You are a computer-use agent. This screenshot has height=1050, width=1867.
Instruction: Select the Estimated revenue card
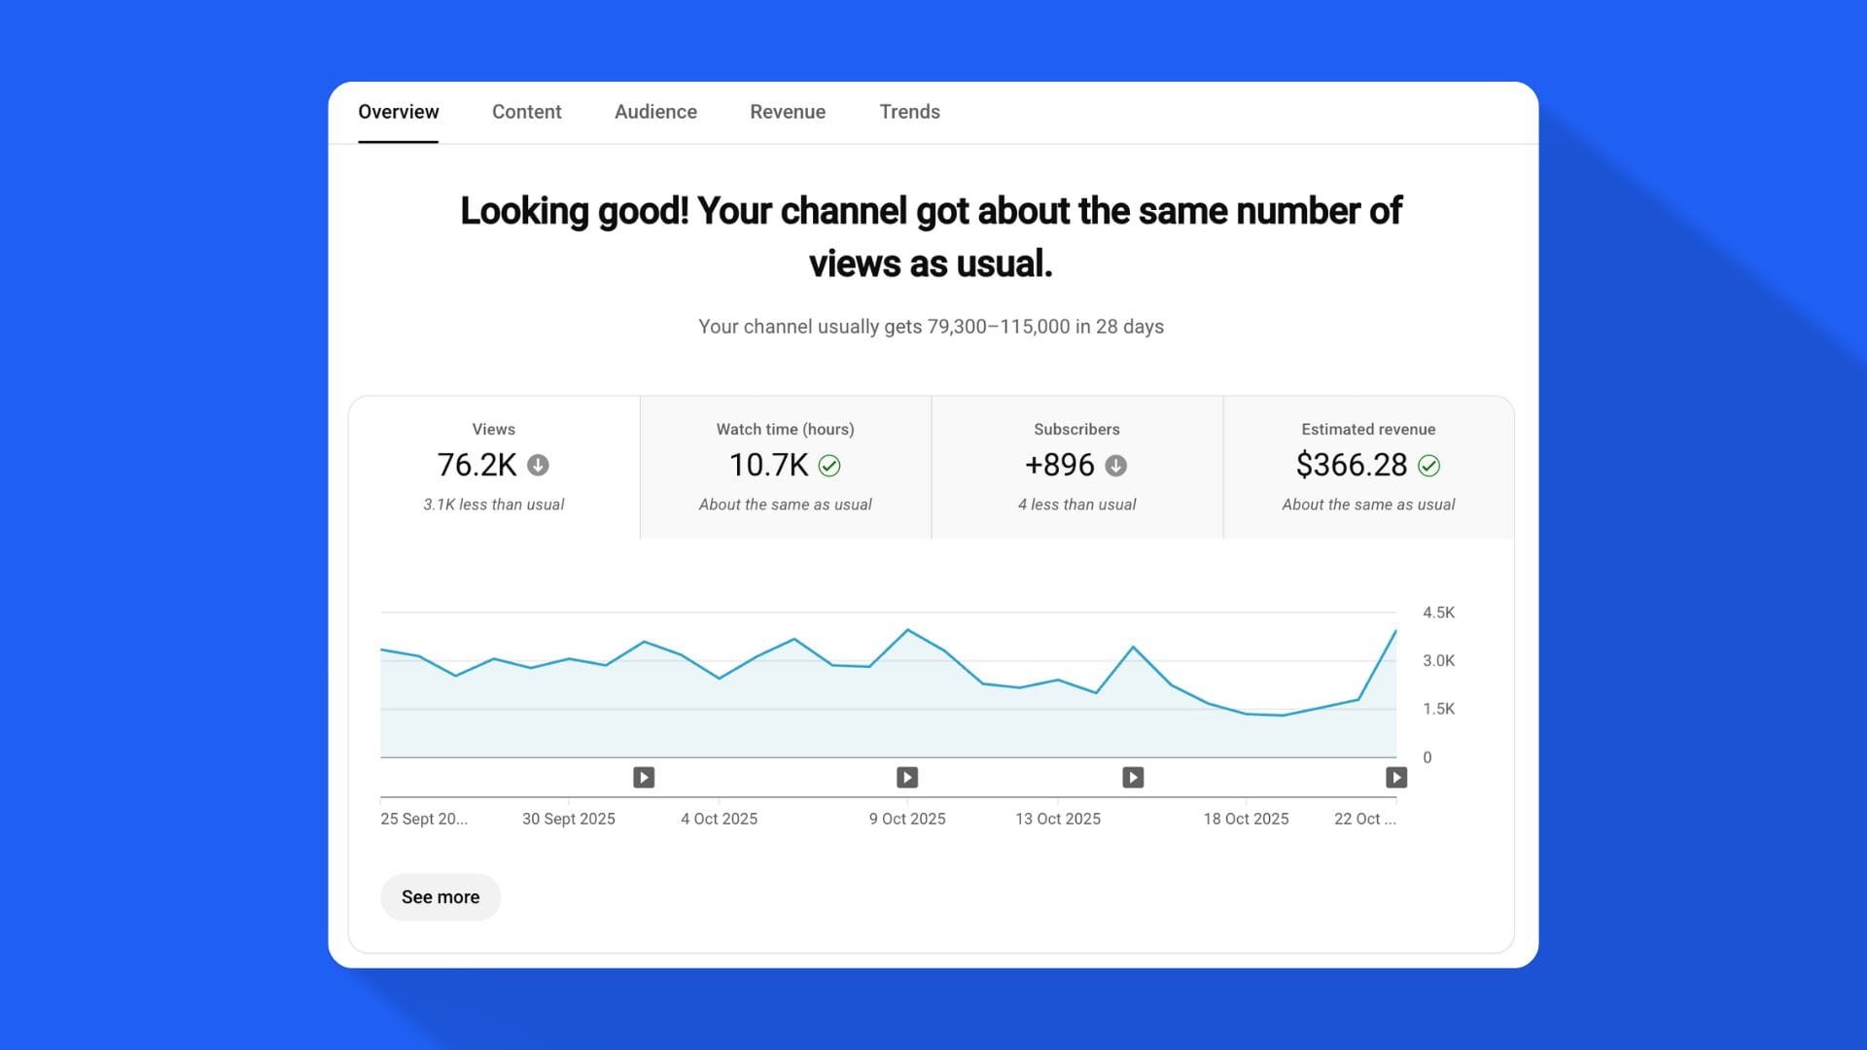tap(1368, 467)
